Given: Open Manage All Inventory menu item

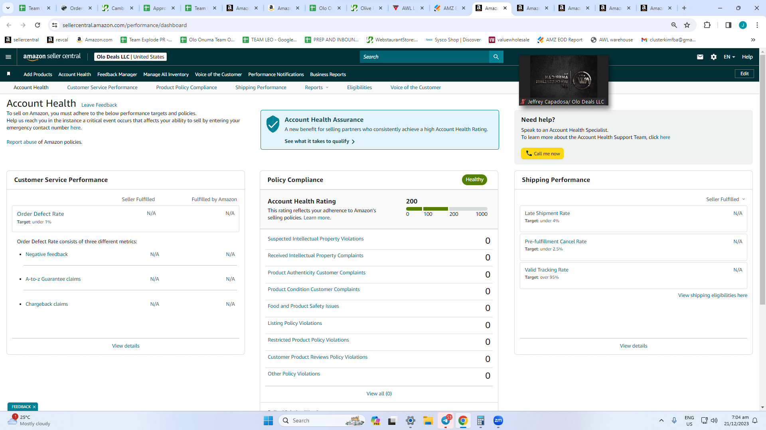Looking at the screenshot, I should [x=166, y=74].
